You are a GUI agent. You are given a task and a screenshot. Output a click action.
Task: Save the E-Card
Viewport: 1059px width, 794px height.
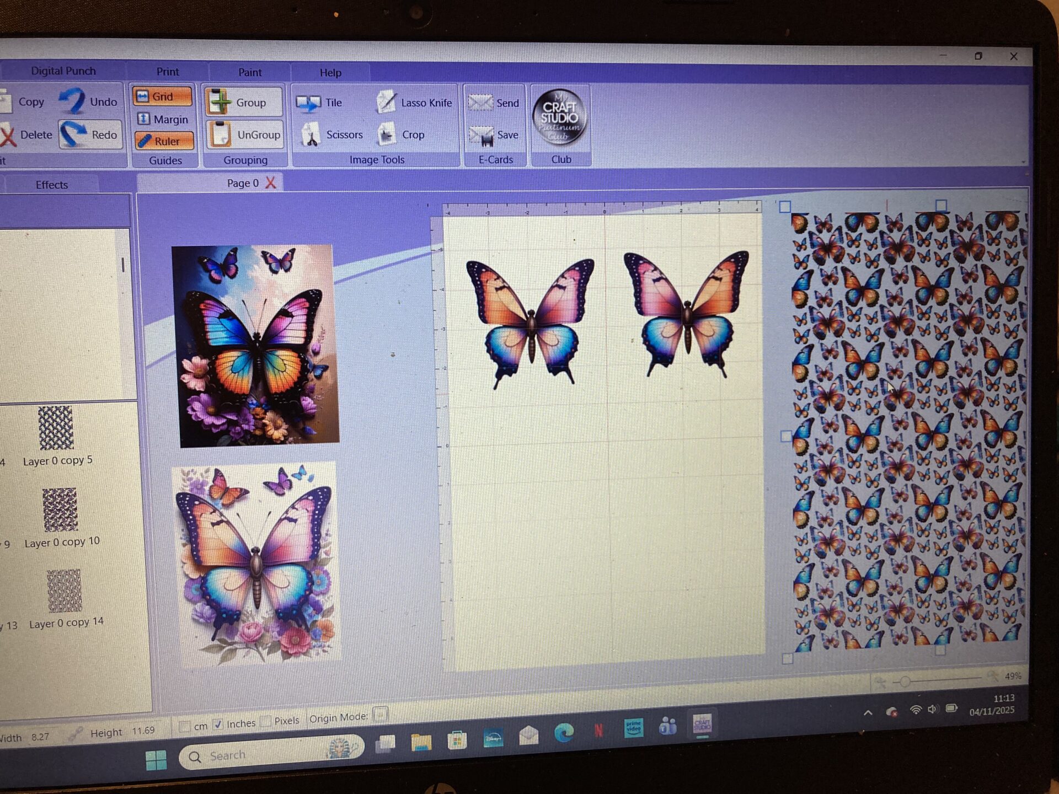(x=494, y=135)
